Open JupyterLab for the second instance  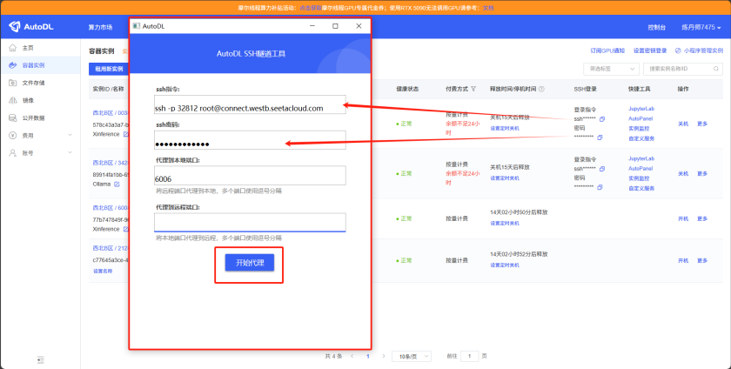point(641,158)
